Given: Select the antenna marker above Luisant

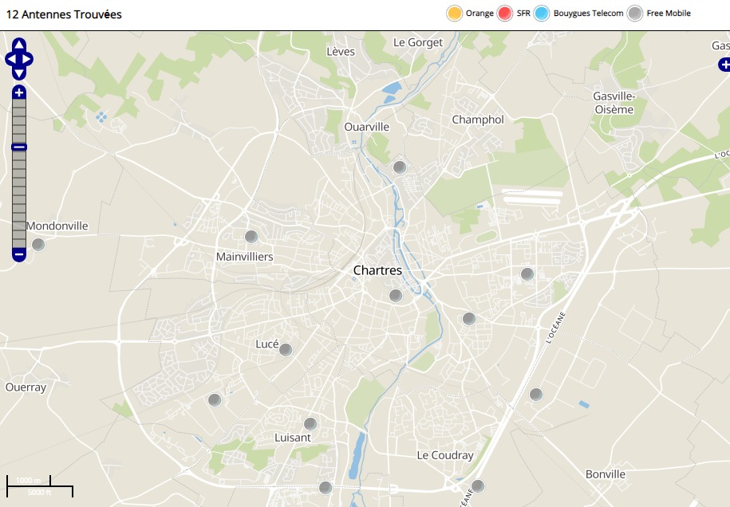Looking at the screenshot, I should pos(310,424).
